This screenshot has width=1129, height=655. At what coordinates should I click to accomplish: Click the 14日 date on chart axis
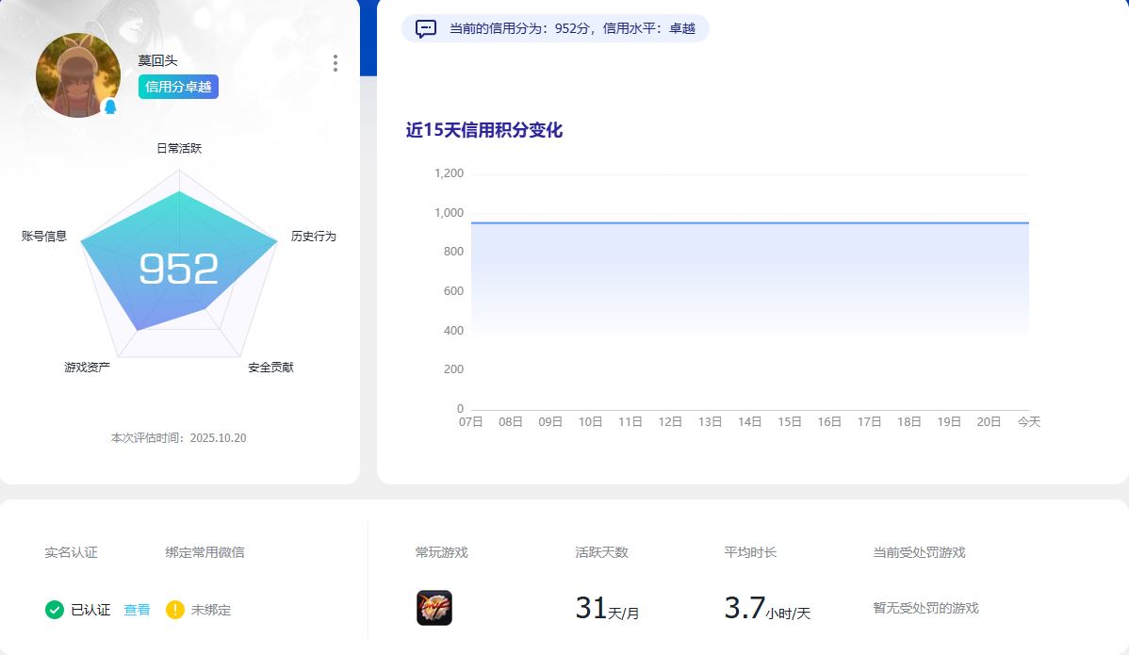point(750,422)
